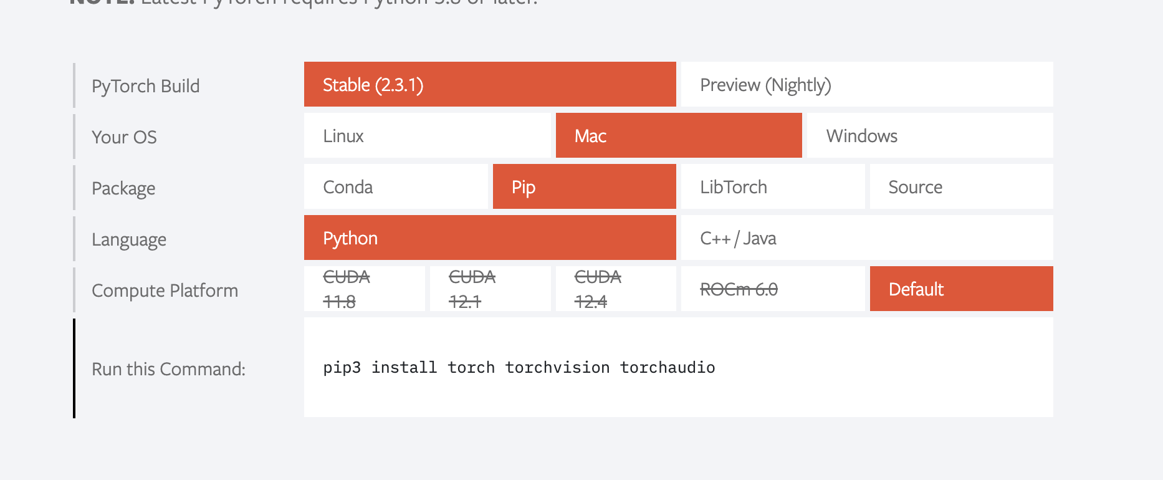Choose LibTorch as the package

pyautogui.click(x=733, y=186)
